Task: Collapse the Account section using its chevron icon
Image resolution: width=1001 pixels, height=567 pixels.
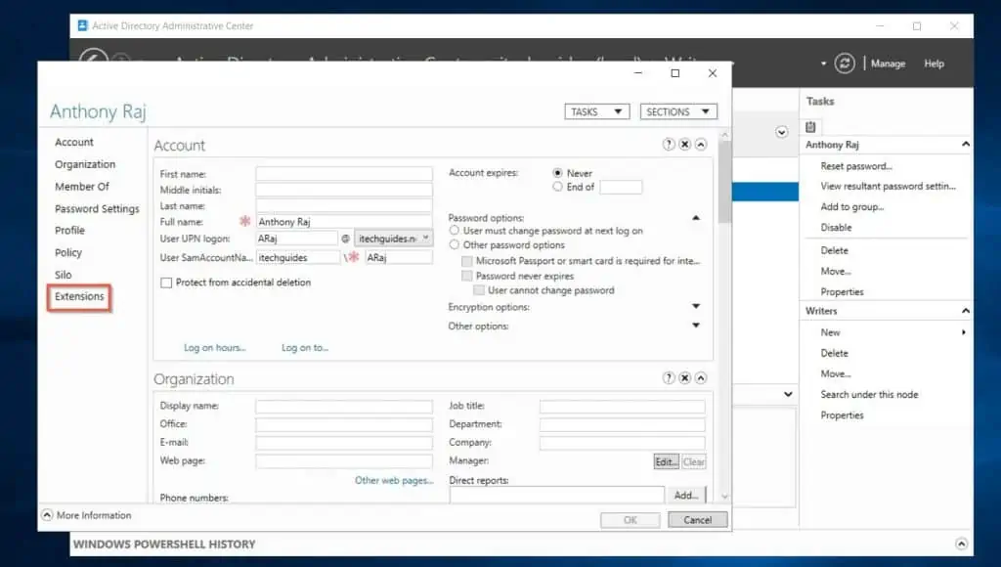Action: 701,145
